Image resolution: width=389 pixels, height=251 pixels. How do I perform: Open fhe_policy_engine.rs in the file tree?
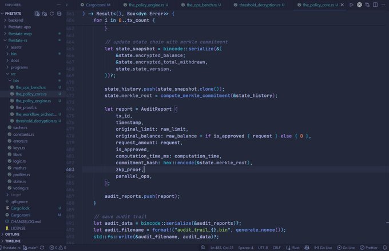(33, 100)
